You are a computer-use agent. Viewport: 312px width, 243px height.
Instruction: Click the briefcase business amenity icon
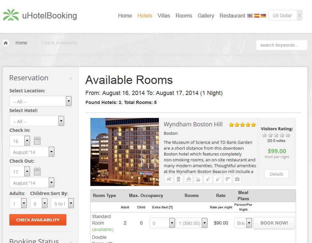pos(237,179)
